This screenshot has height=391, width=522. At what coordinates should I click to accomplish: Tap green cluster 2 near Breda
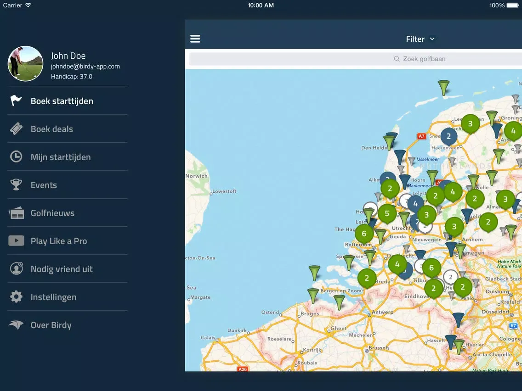(367, 278)
